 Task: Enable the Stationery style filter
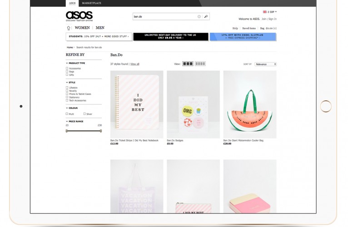(67, 97)
